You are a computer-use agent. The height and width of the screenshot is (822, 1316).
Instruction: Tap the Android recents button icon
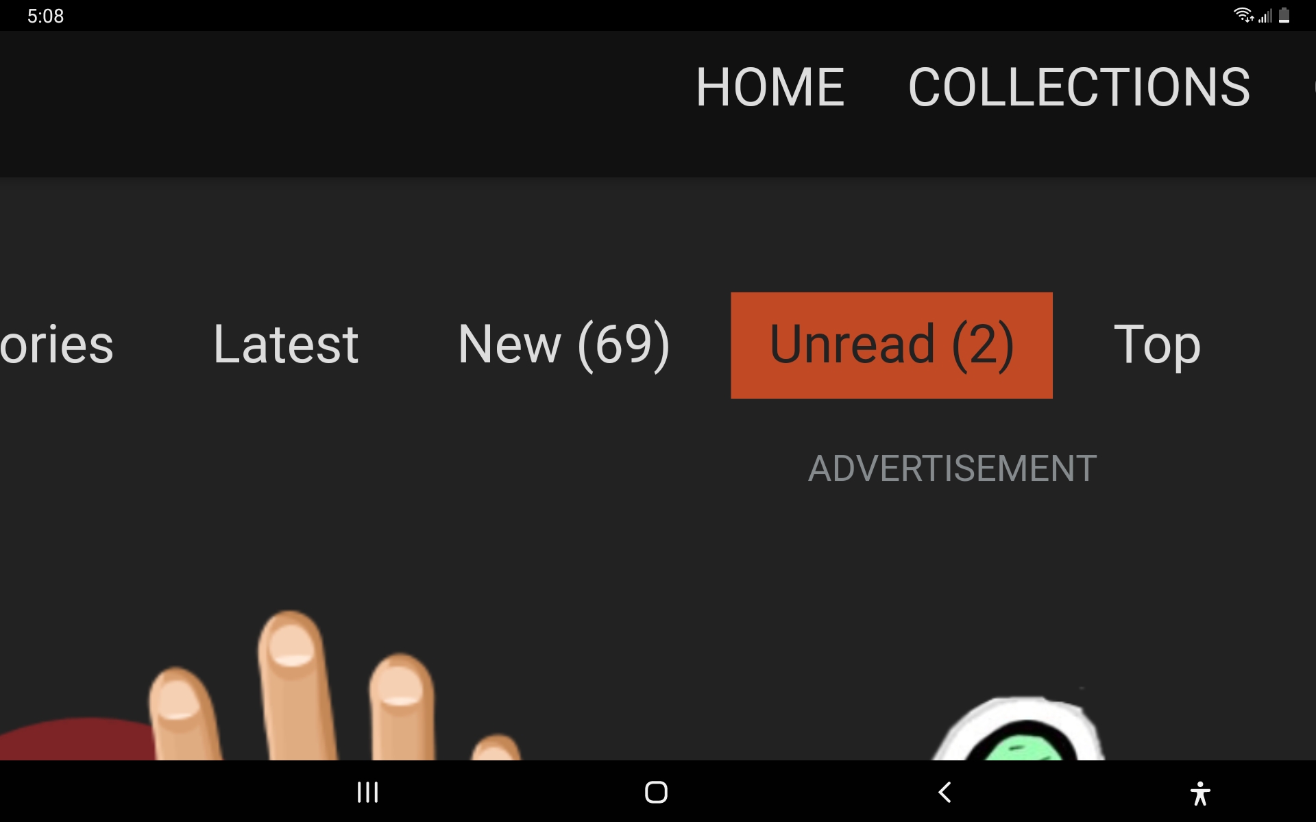click(367, 792)
